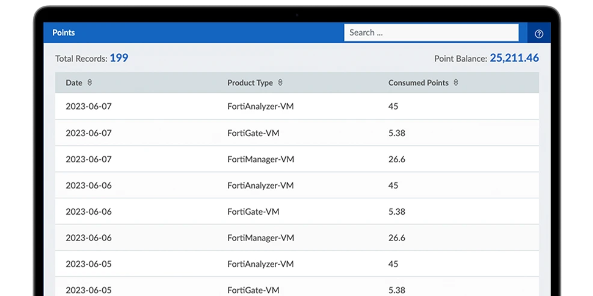Image resolution: width=593 pixels, height=296 pixels.
Task: Select FortiAnalyzer-VM in the 2023-06-06 row
Action: pyautogui.click(x=260, y=185)
